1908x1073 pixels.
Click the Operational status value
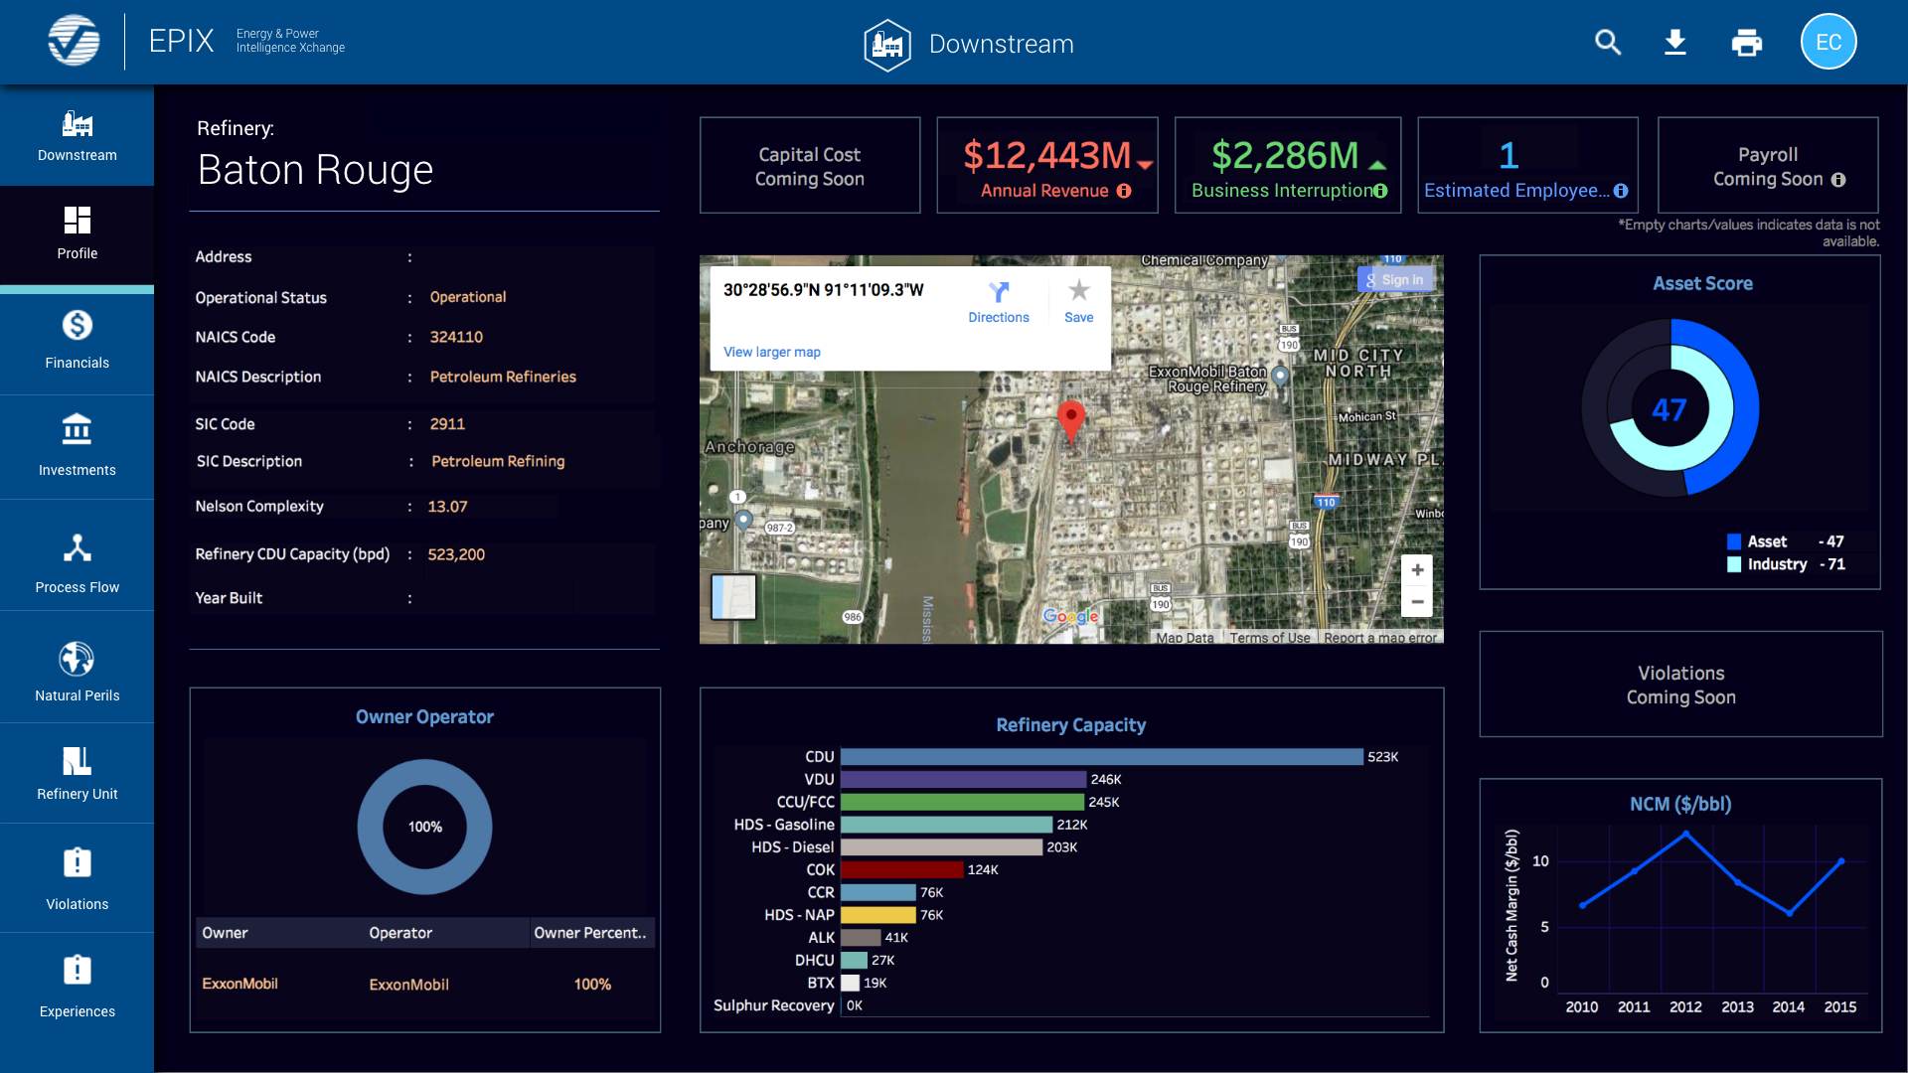click(x=468, y=297)
